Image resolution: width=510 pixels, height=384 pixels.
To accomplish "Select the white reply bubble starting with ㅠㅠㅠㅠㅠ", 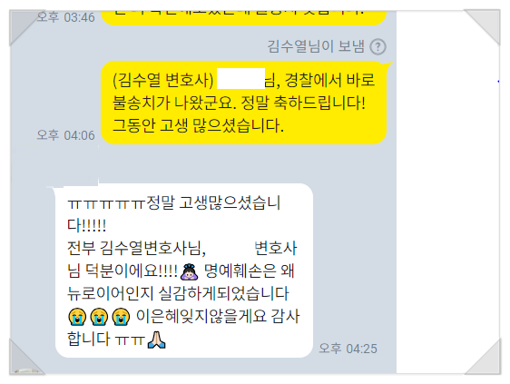I will click(x=184, y=271).
